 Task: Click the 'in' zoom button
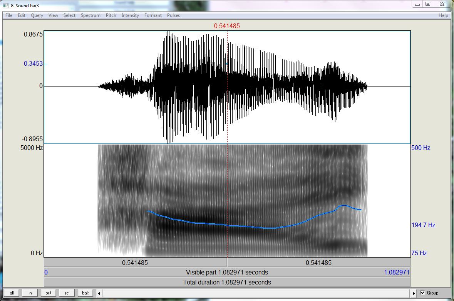click(30, 293)
